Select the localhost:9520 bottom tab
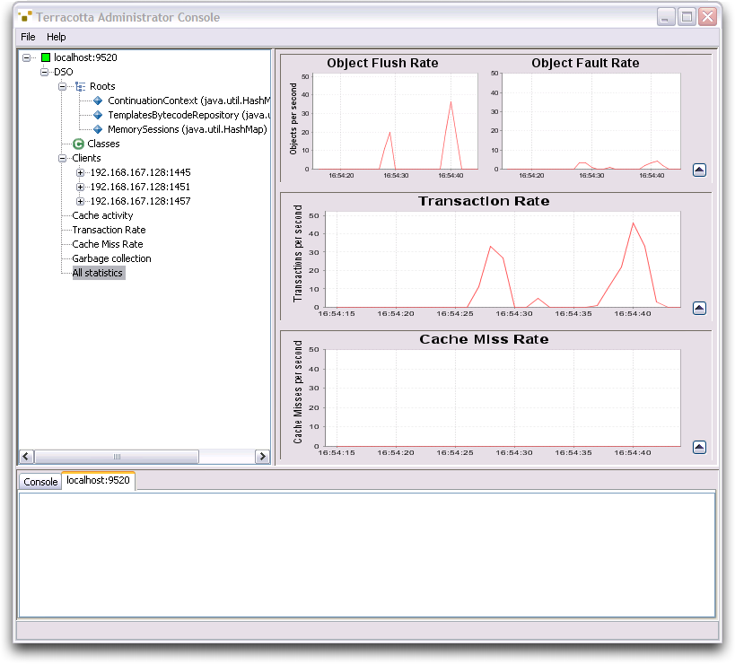 (x=99, y=480)
